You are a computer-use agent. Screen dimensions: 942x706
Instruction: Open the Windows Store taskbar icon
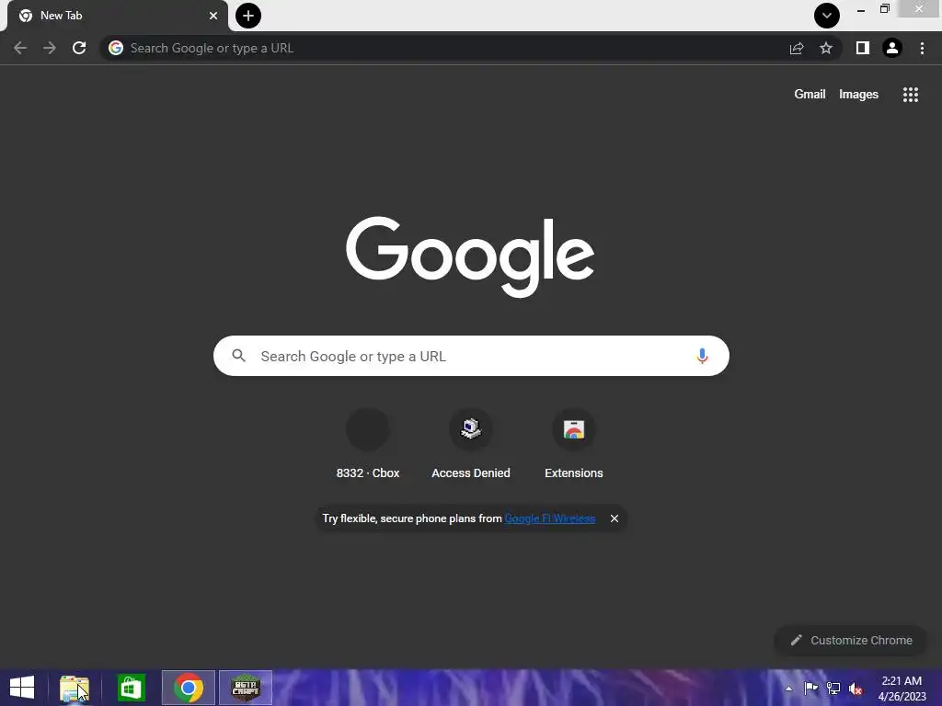(x=131, y=688)
